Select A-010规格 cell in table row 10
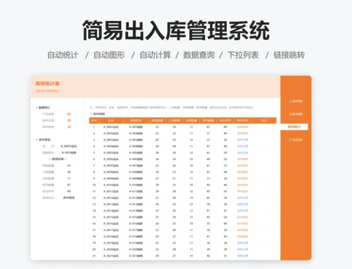This screenshot has width=352, height=269. [x=136, y=185]
